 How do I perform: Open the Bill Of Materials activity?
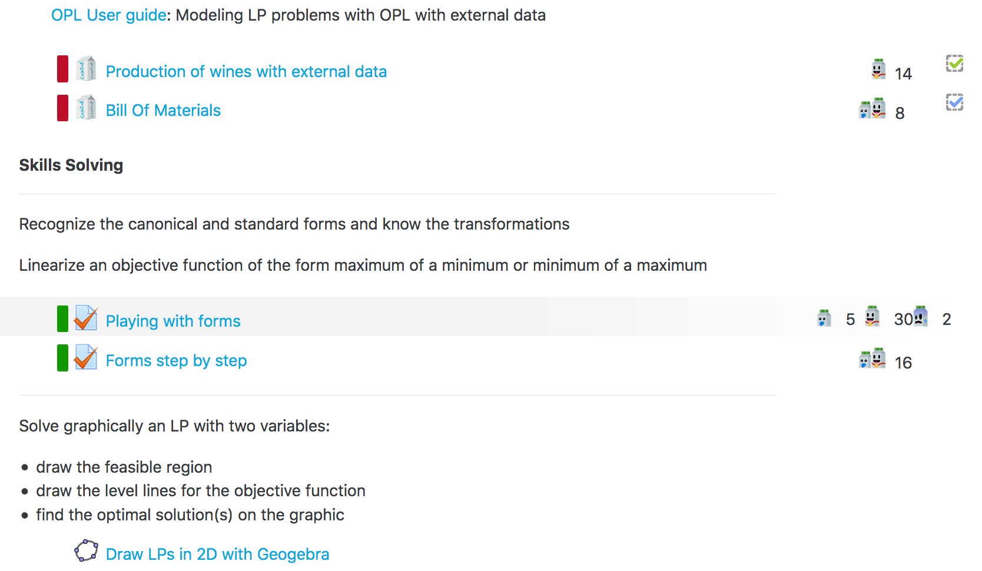tap(163, 111)
